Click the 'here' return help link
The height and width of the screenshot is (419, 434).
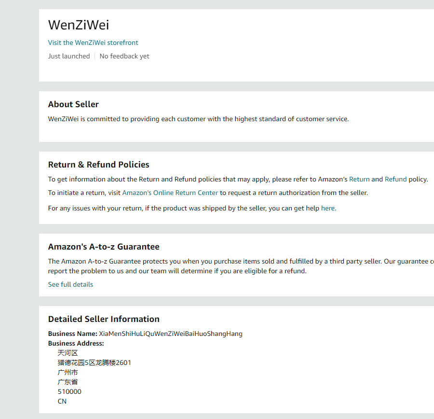327,209
